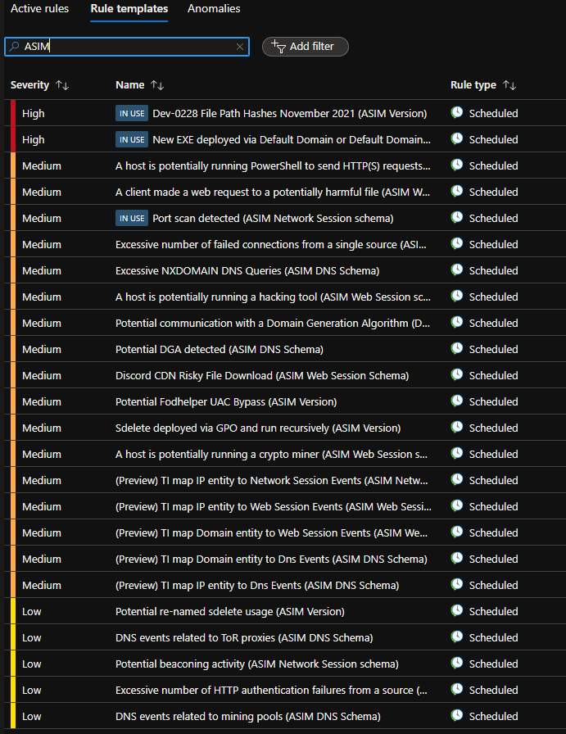Click clock icon on New EXE deployed row
Image resolution: width=566 pixels, height=734 pixels.
coord(457,138)
